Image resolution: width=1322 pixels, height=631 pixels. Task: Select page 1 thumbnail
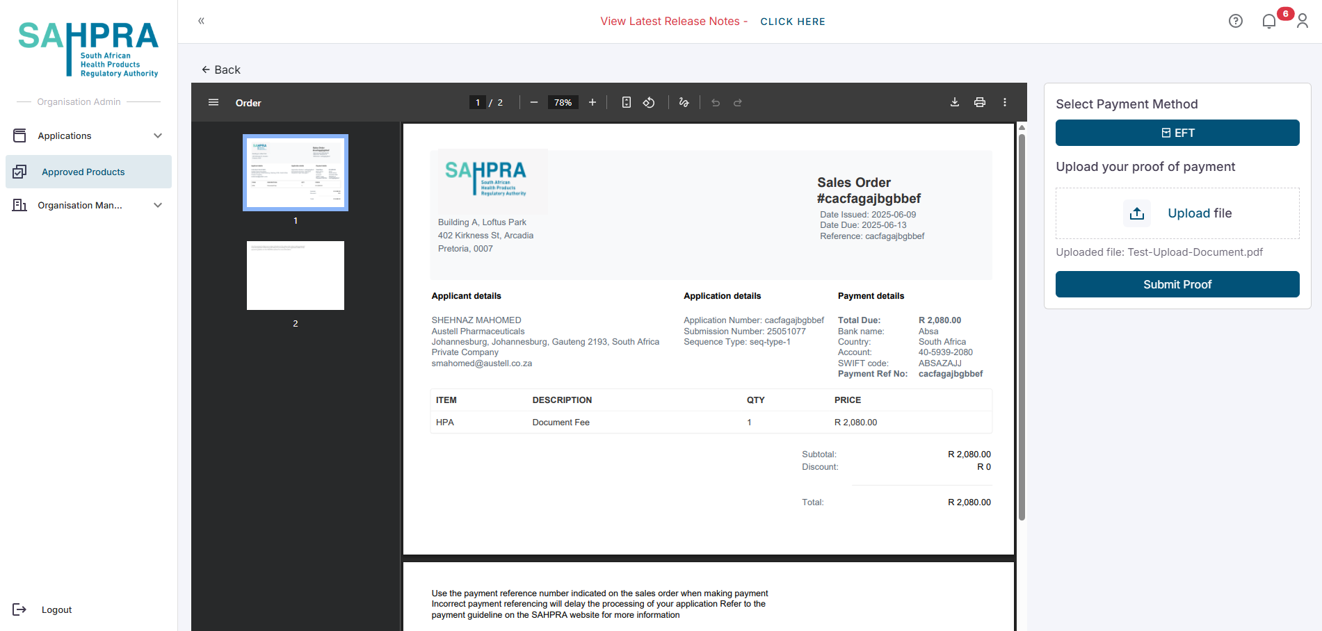[x=296, y=172]
